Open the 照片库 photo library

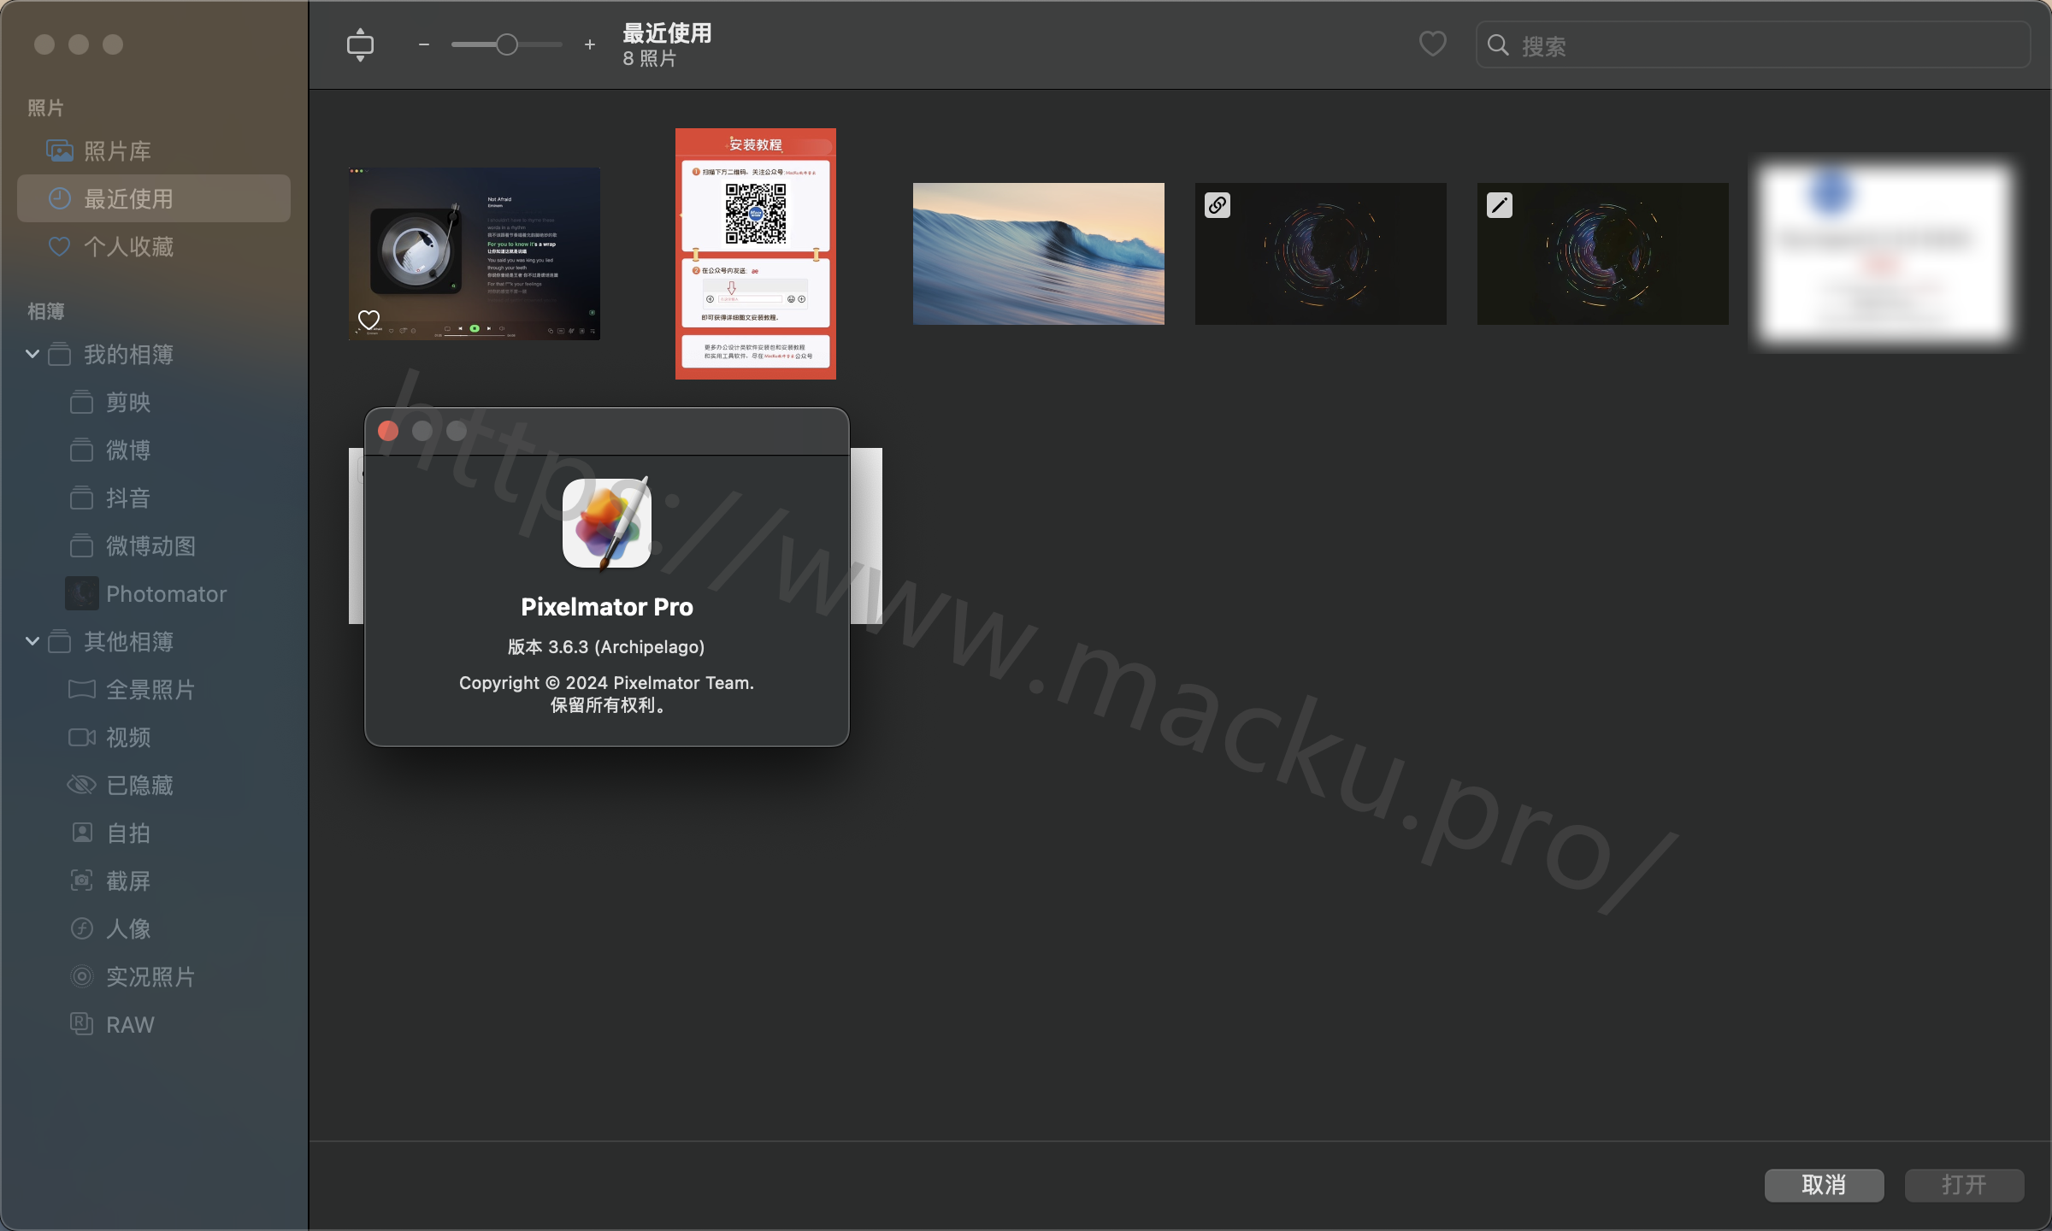point(154,151)
